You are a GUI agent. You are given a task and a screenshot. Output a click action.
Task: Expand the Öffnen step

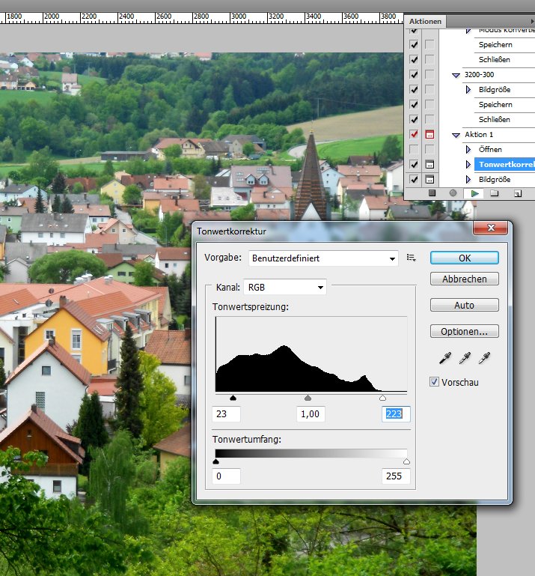tap(468, 150)
